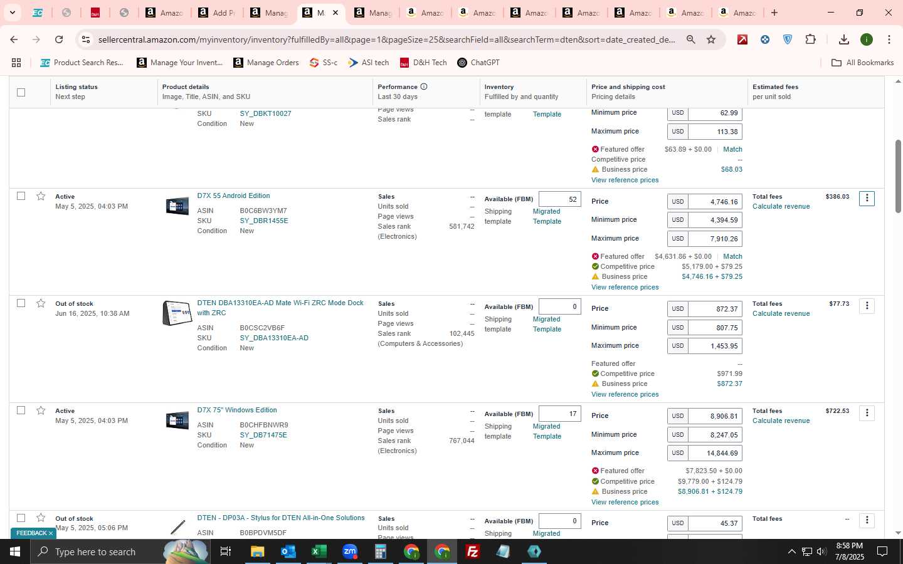Open actions menu for D7X 55 Android Edition
Image resolution: width=903 pixels, height=564 pixels.
click(x=867, y=199)
